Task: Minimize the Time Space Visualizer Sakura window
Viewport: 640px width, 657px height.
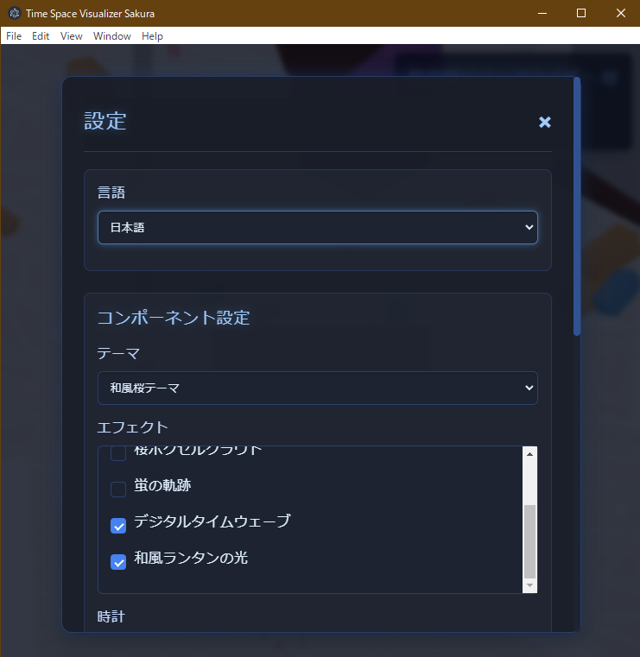Action: (x=542, y=14)
